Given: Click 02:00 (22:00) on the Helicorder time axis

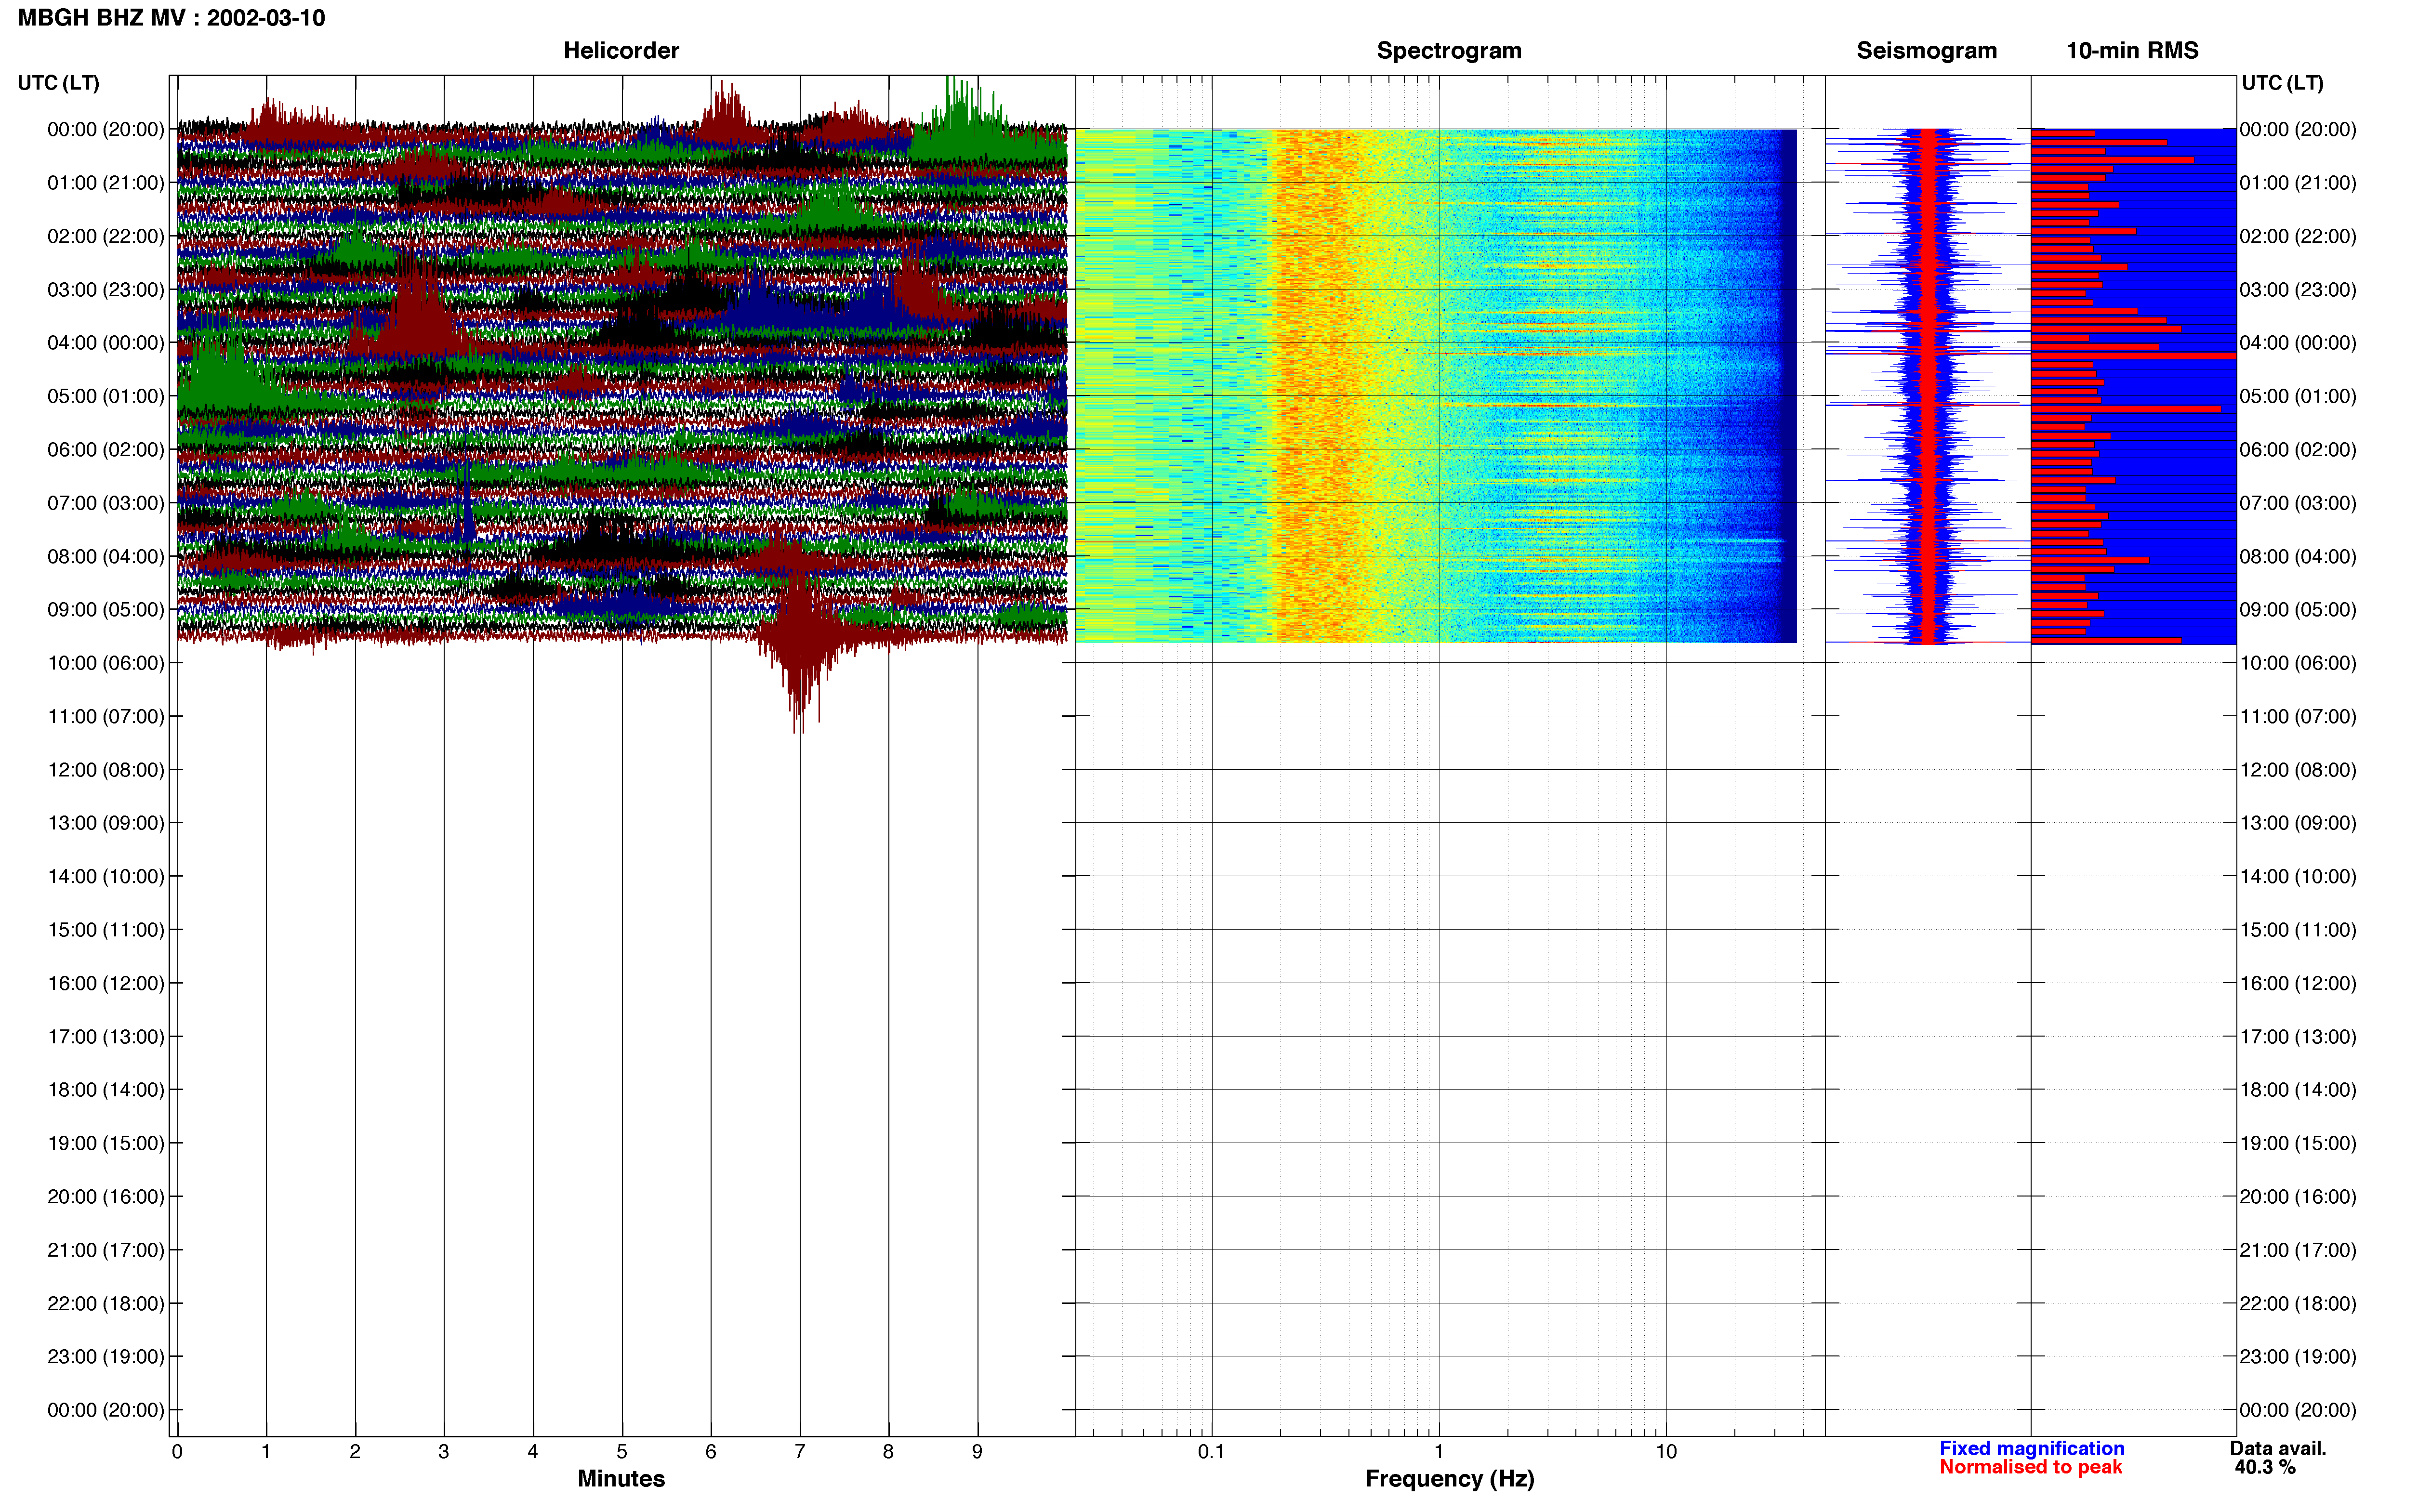Looking at the screenshot, I should (106, 236).
